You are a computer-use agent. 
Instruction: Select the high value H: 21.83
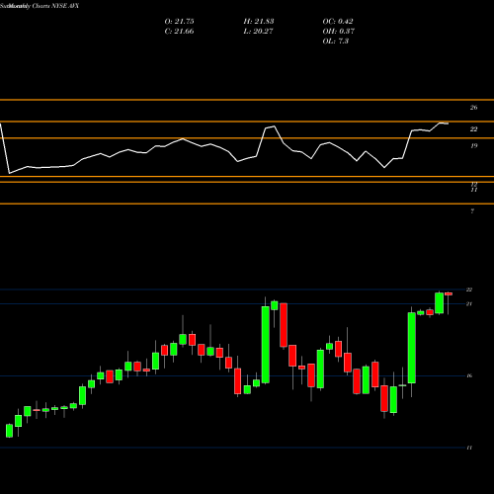[259, 22]
